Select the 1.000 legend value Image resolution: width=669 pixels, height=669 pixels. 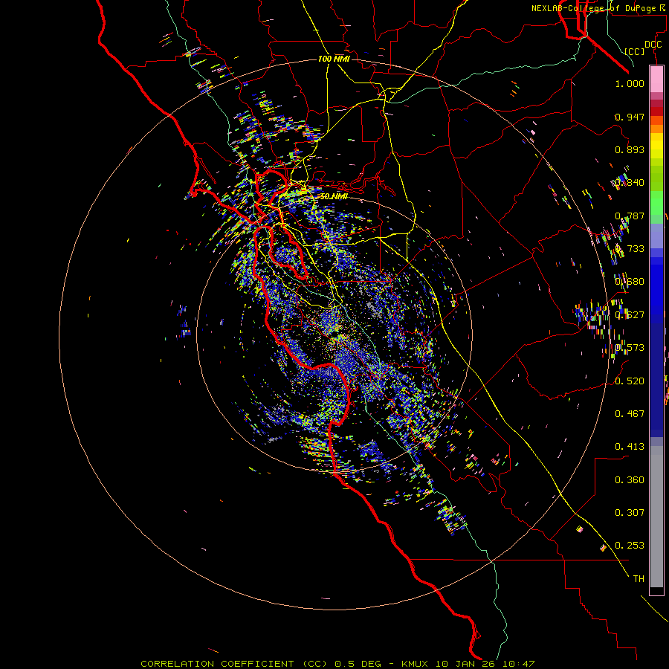tap(630, 83)
